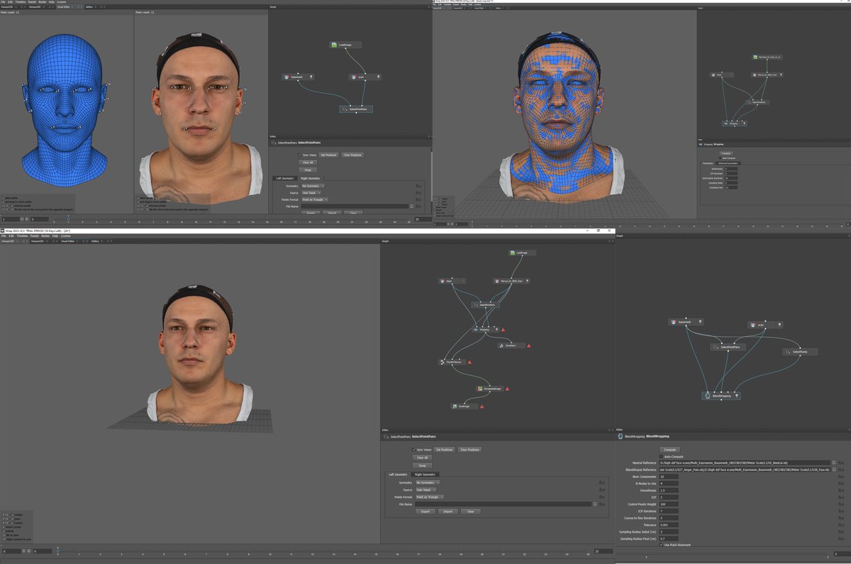
Task: Open Symmetry dropdown in top-left window editor
Action: pyautogui.click(x=313, y=186)
